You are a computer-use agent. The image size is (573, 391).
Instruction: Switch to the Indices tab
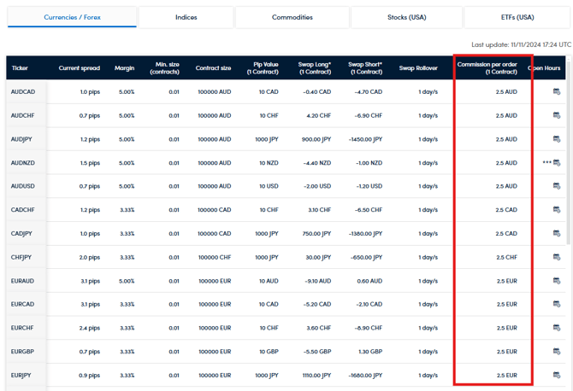pyautogui.click(x=186, y=17)
